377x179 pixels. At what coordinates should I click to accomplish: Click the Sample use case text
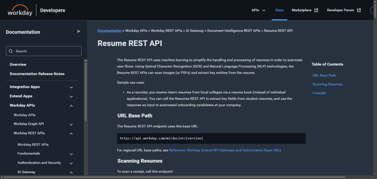(131, 82)
